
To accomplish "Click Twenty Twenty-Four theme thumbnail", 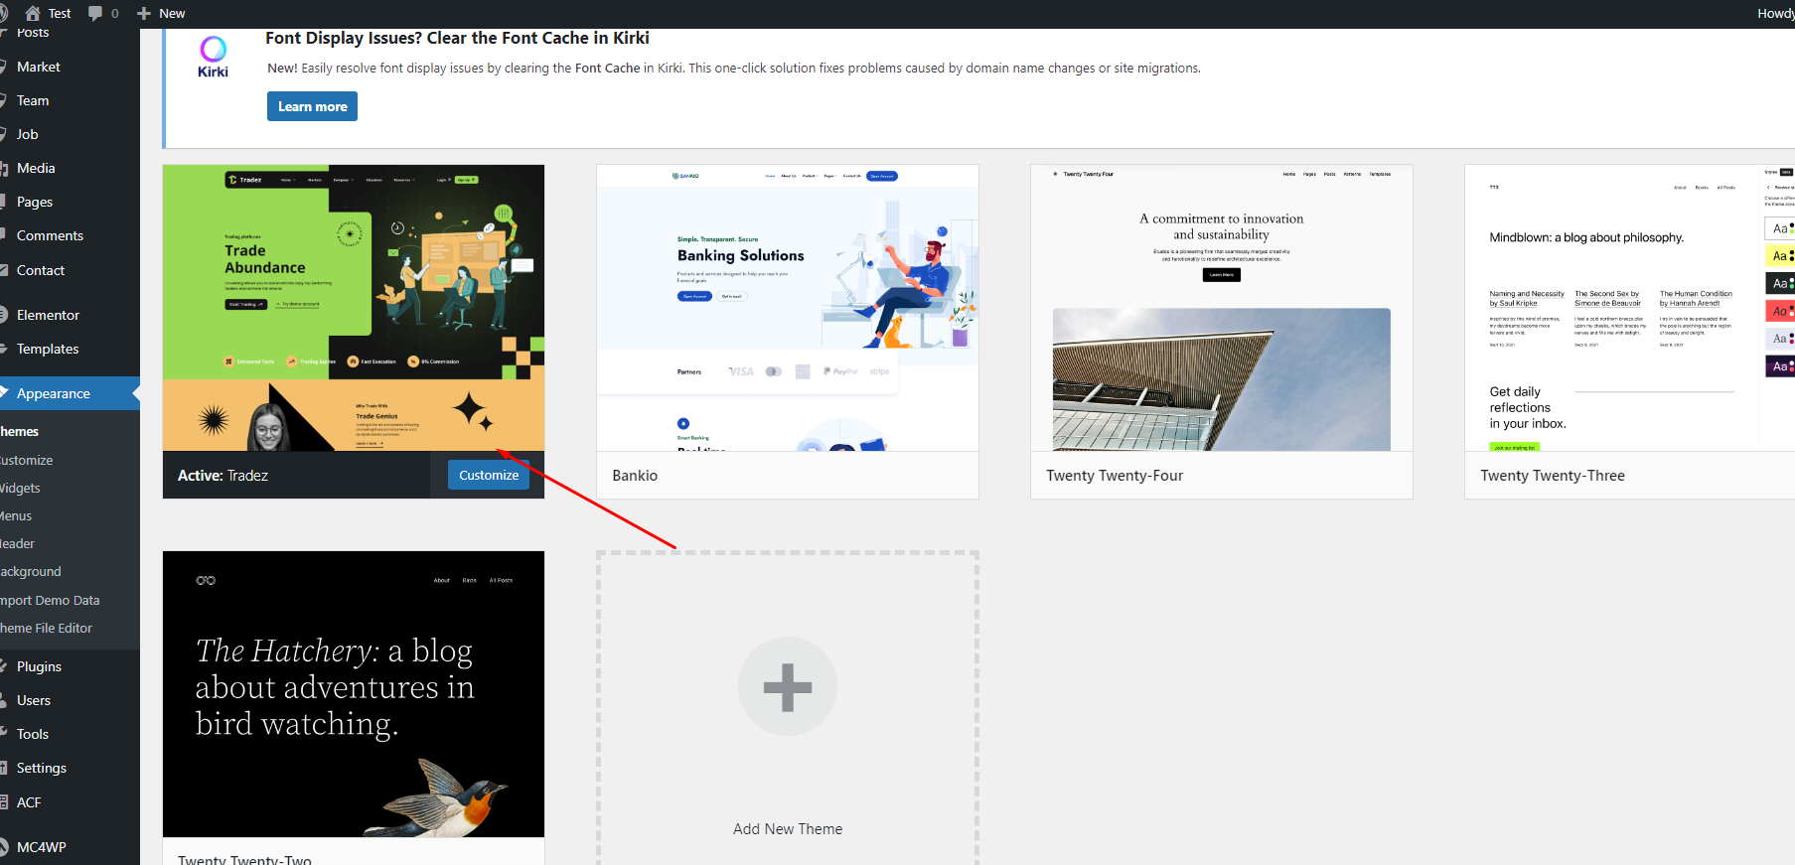I will point(1222,308).
